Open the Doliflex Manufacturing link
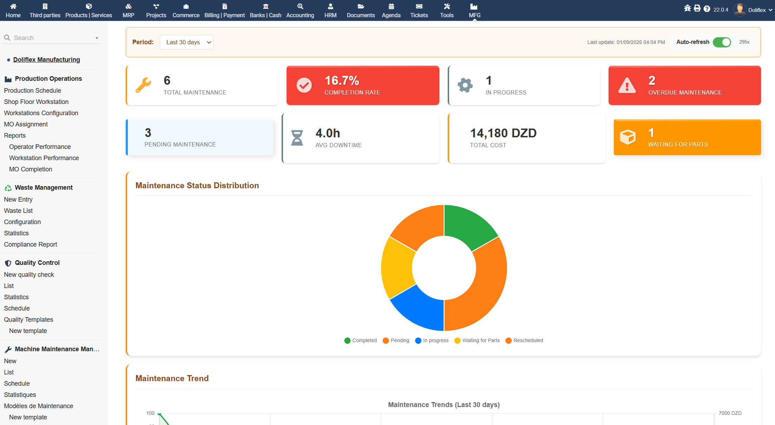Image resolution: width=775 pixels, height=425 pixels. coord(46,60)
